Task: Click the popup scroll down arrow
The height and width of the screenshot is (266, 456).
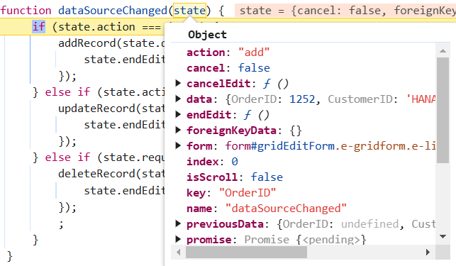Action: coord(443,236)
